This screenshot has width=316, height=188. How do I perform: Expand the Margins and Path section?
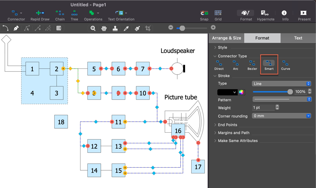coord(215,133)
